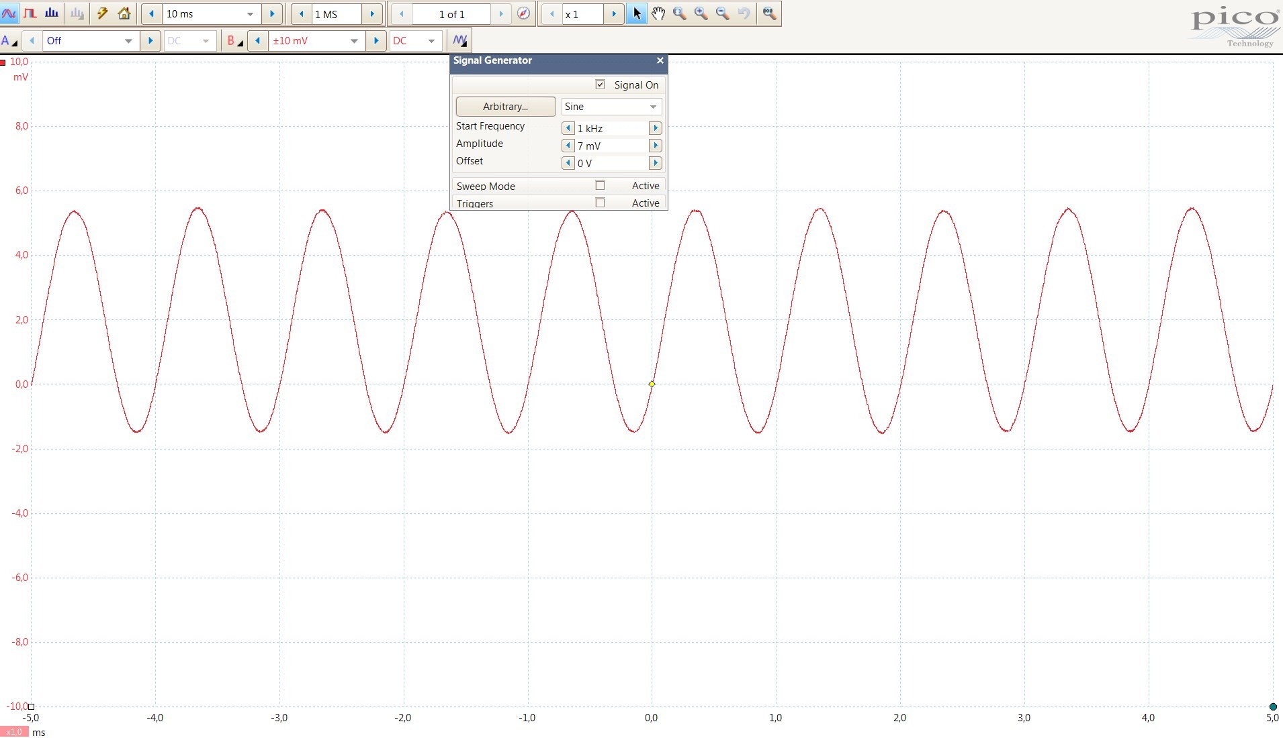
Task: Open auto setup lightning icon
Action: pos(102,13)
